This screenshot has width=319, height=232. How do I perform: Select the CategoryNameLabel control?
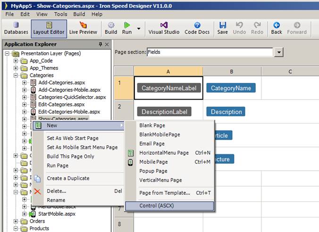coord(169,88)
